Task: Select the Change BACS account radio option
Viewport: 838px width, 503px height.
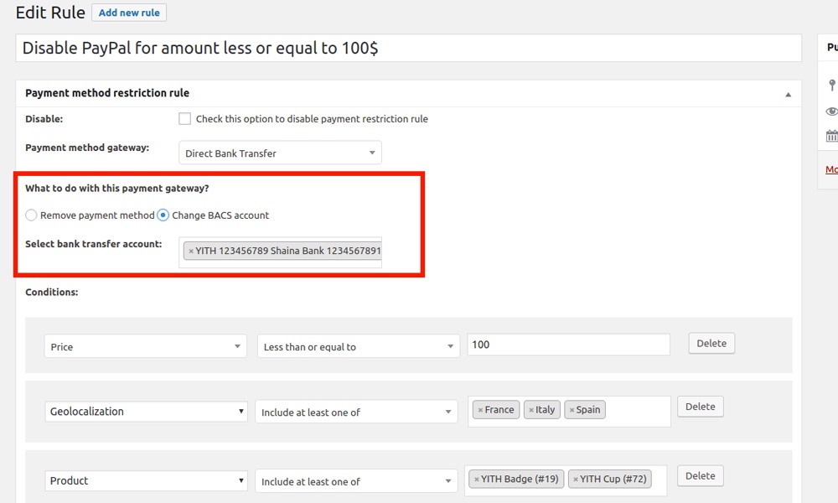Action: [163, 215]
